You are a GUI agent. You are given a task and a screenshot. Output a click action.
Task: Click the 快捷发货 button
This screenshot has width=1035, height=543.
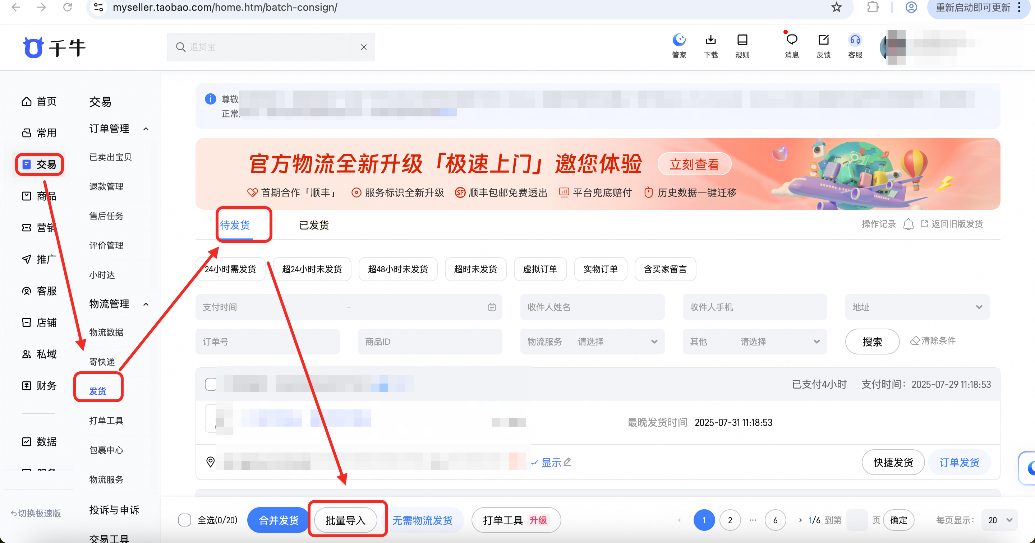pyautogui.click(x=893, y=462)
